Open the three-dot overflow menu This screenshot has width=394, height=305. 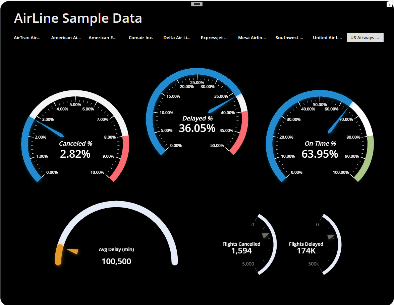tap(390, 4)
